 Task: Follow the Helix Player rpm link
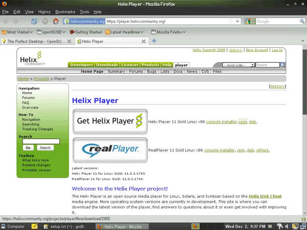click(x=243, y=122)
